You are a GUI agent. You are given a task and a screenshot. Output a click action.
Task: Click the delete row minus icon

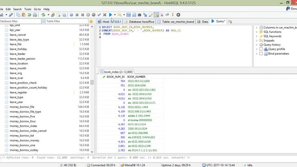(94, 15)
